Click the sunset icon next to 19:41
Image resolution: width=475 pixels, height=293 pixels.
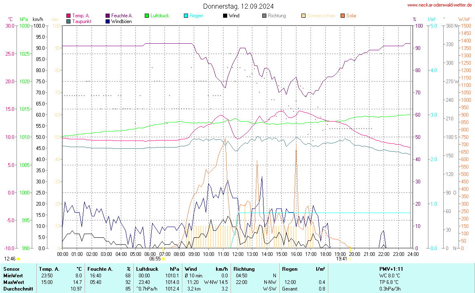pyautogui.click(x=350, y=259)
